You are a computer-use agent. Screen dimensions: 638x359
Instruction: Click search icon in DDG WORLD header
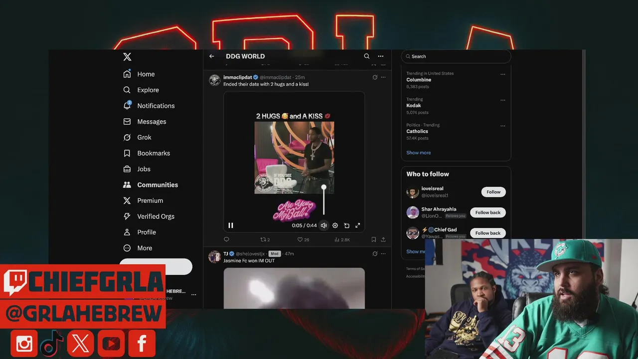(x=367, y=56)
